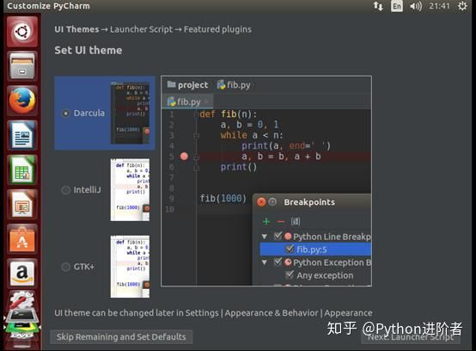The image size is (476, 351).
Task: Select the IntelliJ theme radio button
Action: 65,190
